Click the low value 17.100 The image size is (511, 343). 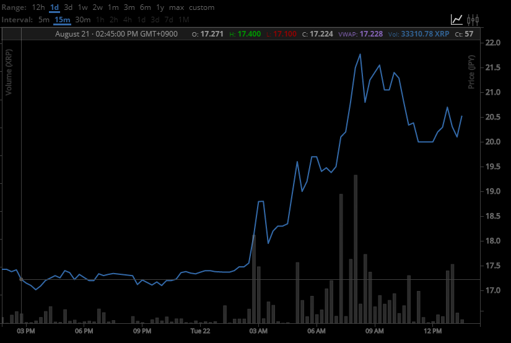click(285, 34)
